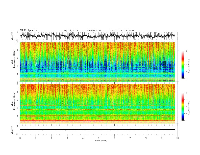Click the "VLF Spectra" title text
This screenshot has height=155, width=200.
(29, 30)
